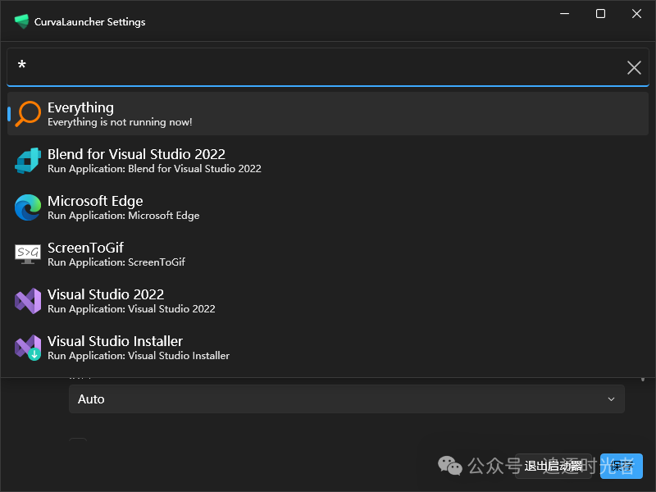656x492 pixels.
Task: Click the Blend for Visual Studio icon
Action: point(28,160)
